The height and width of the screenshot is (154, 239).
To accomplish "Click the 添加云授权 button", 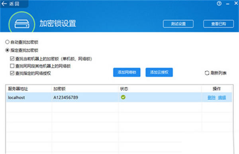I will point(159,72).
